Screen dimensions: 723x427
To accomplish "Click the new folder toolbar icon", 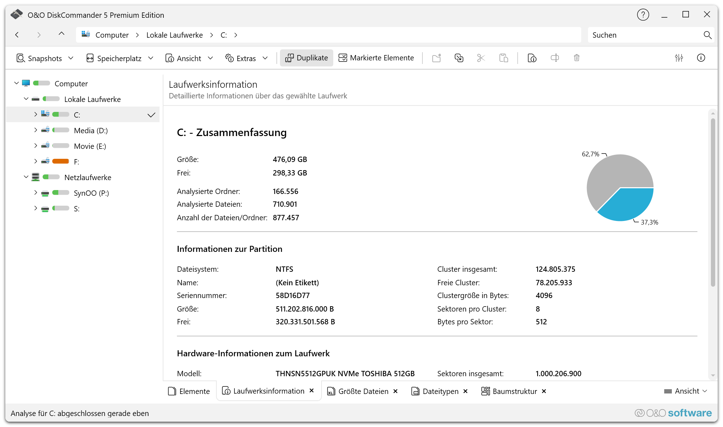I will pyautogui.click(x=436, y=58).
